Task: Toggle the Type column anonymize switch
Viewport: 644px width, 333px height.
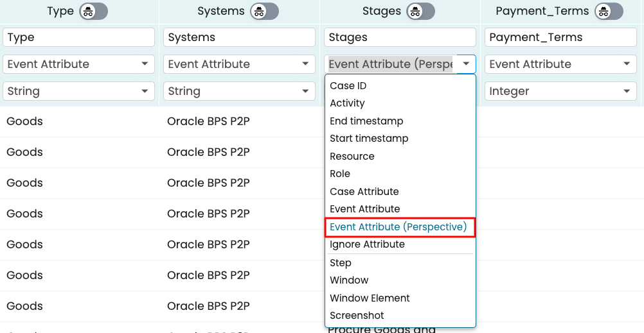Action: click(x=93, y=12)
